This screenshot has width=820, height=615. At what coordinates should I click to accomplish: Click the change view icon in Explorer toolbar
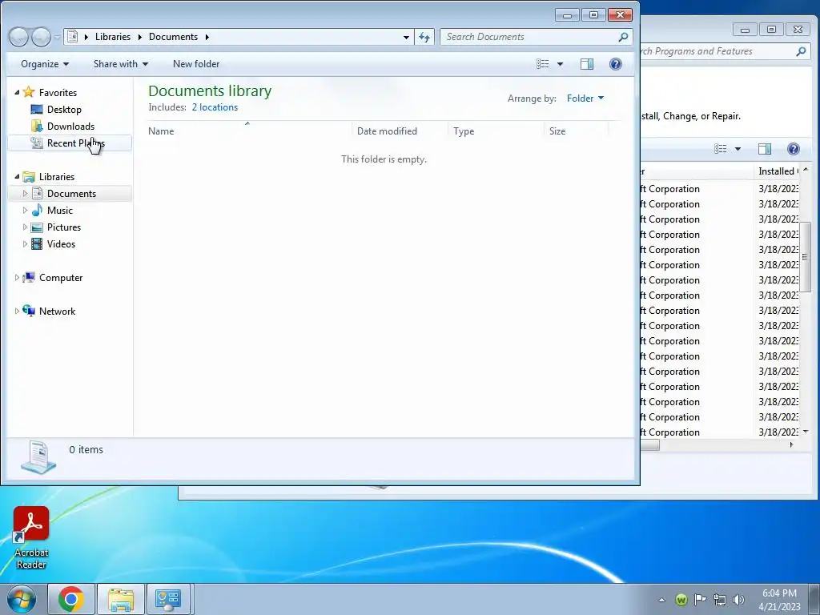[x=543, y=64]
